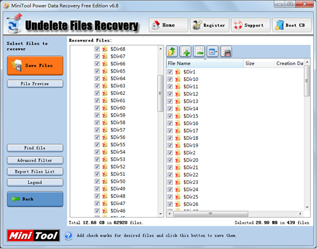Select the $Dir58 folder icon in tree
Screen dimensions: 317x249
(x=105, y=123)
